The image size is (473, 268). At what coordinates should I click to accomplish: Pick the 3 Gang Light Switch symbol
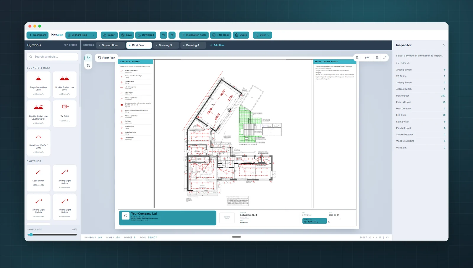pos(38,207)
